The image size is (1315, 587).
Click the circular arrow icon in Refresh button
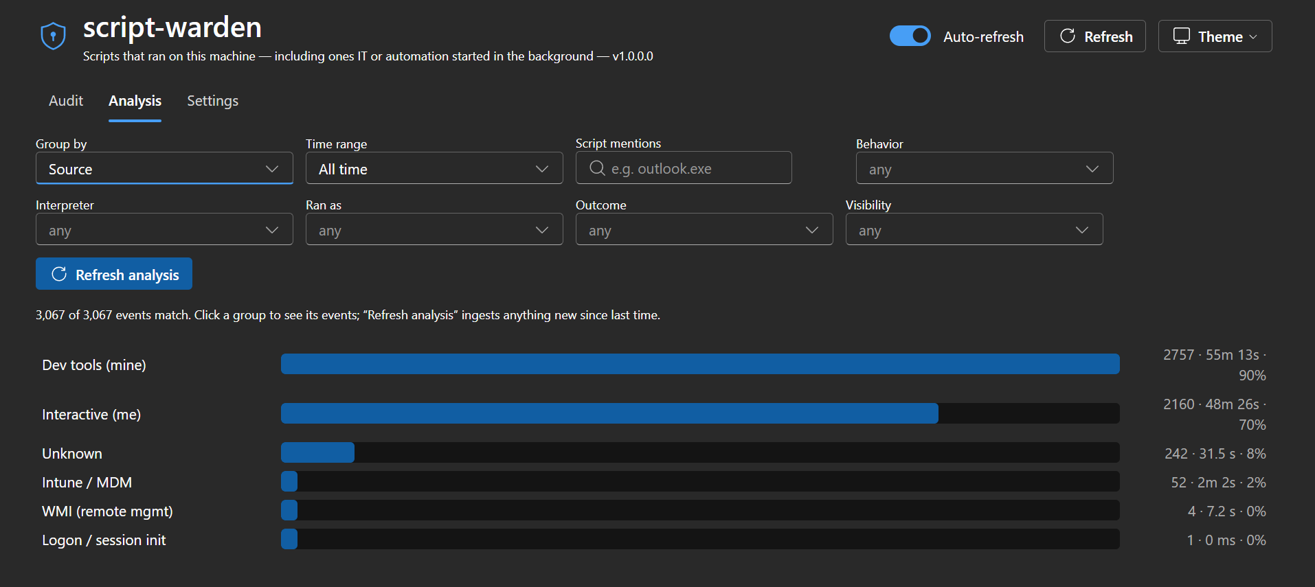(1068, 36)
